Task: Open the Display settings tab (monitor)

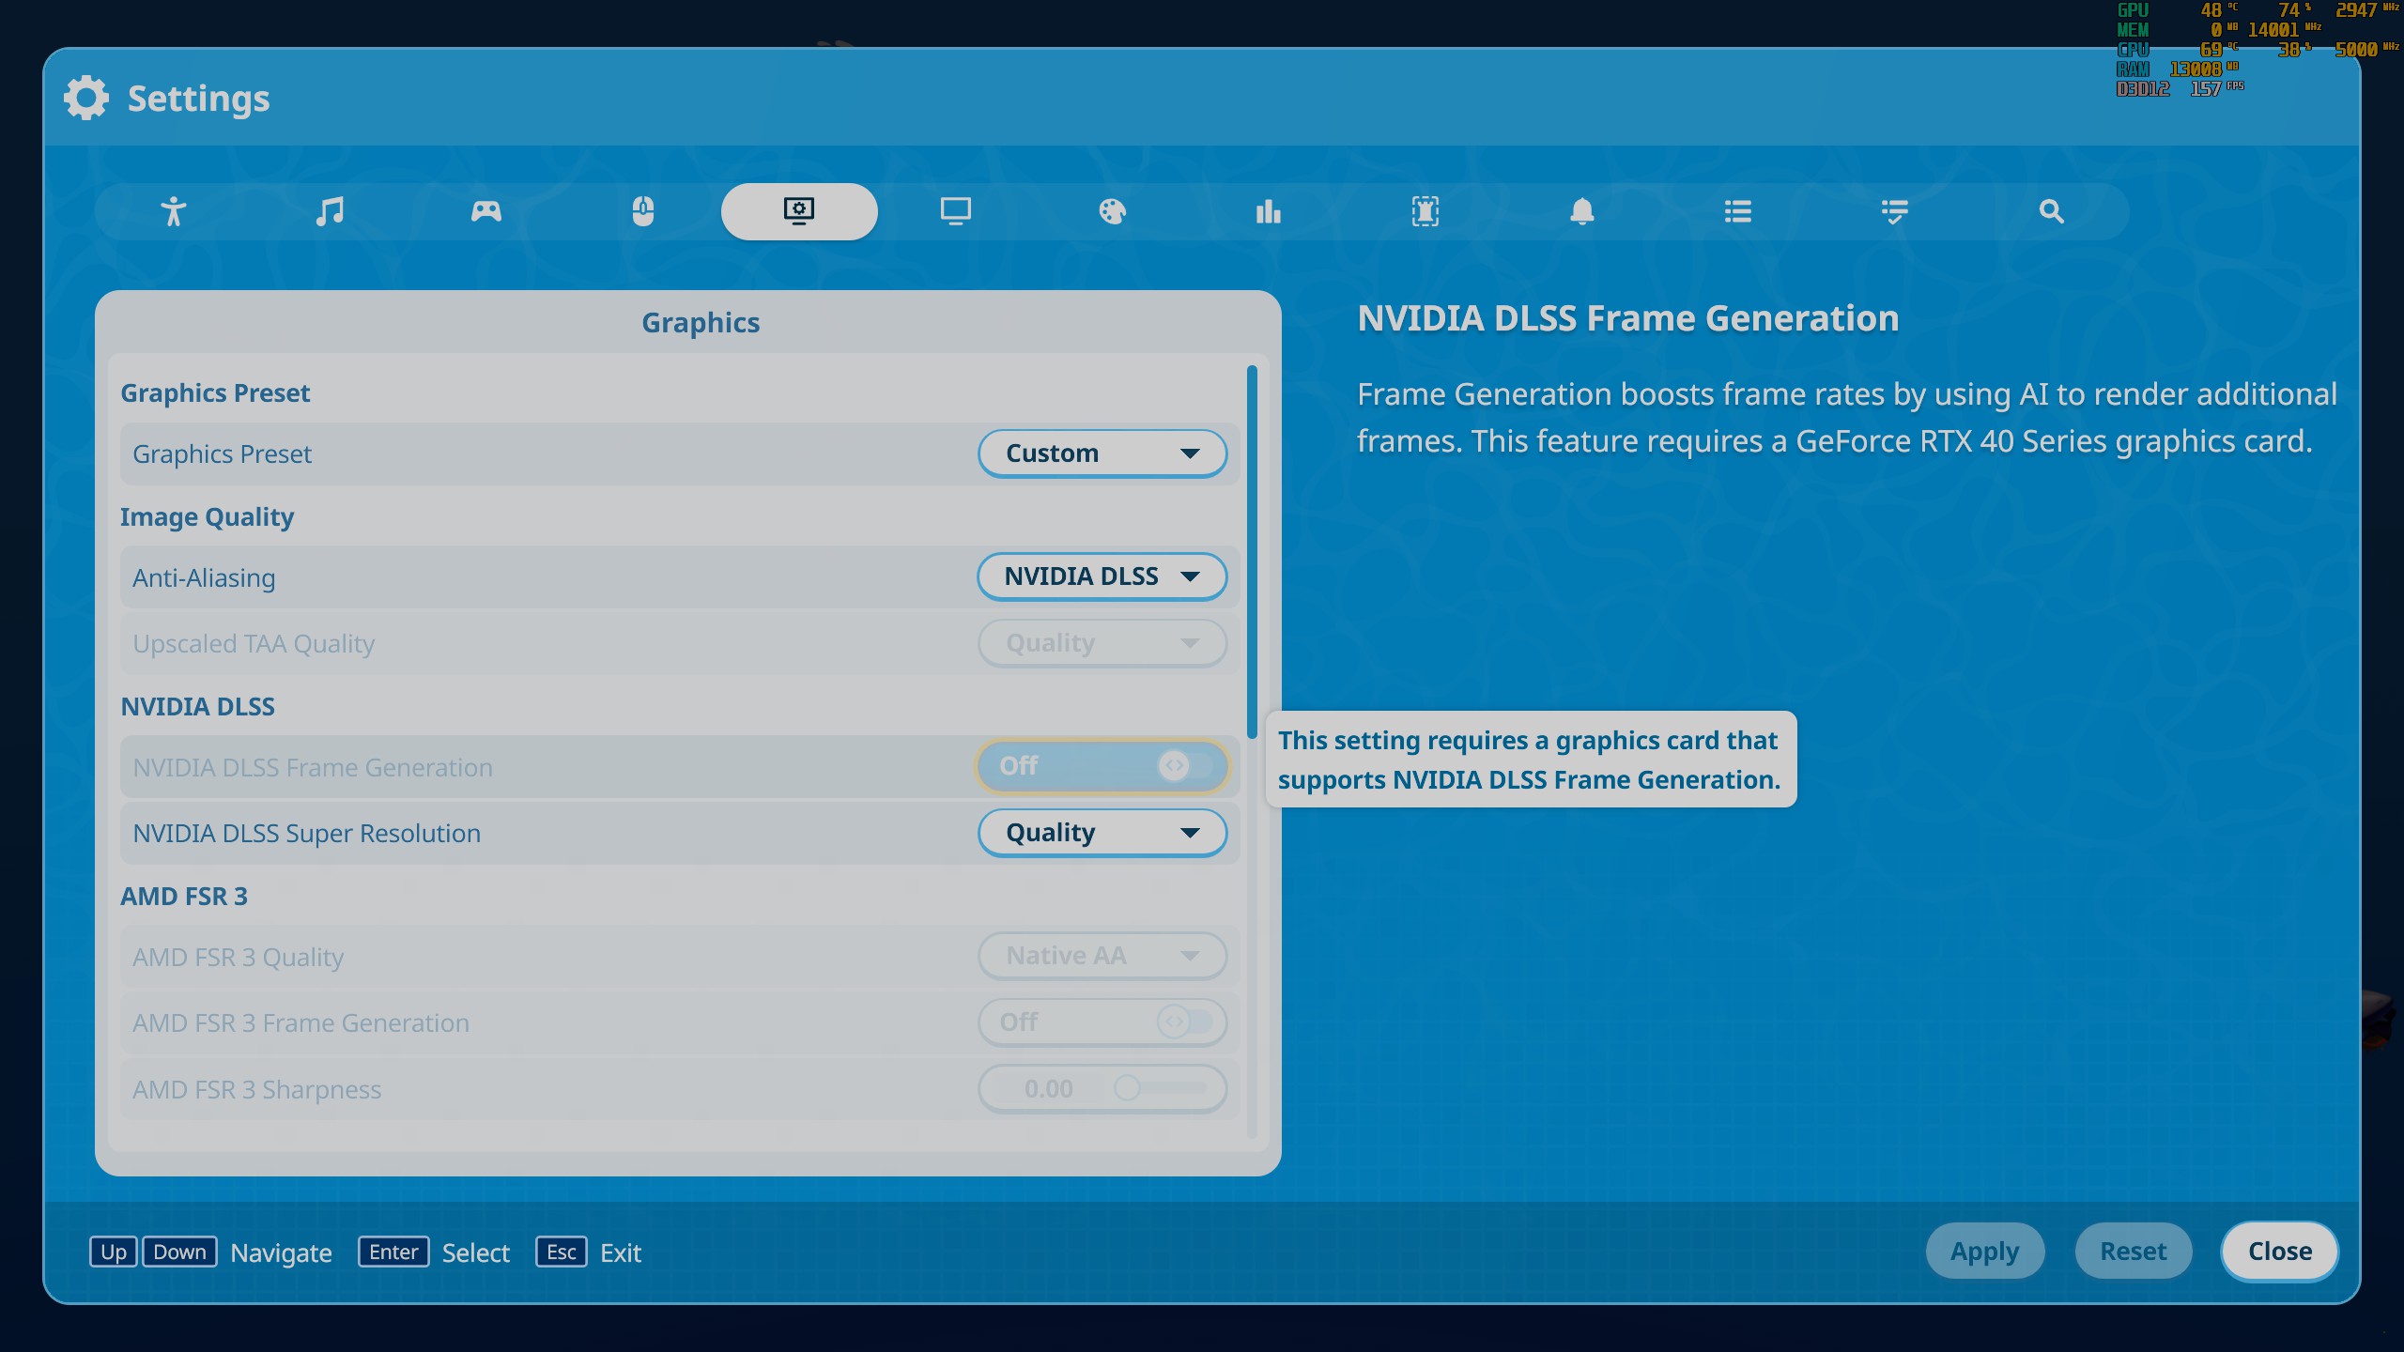Action: click(x=956, y=211)
